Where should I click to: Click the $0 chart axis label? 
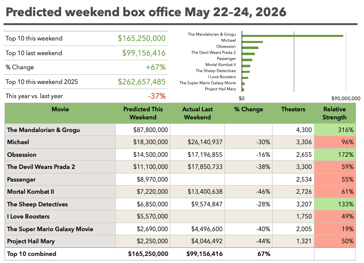point(242,99)
